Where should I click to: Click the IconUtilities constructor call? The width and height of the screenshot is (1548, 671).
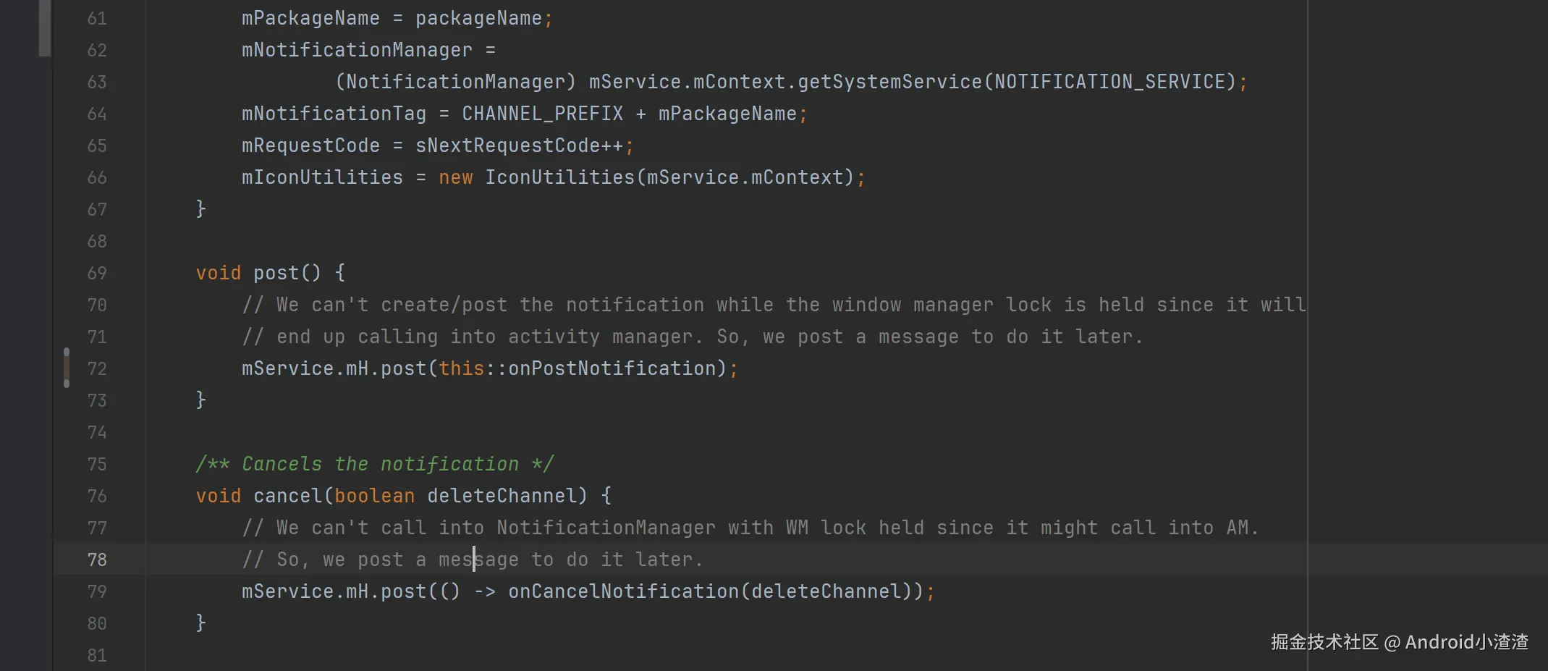tap(559, 177)
